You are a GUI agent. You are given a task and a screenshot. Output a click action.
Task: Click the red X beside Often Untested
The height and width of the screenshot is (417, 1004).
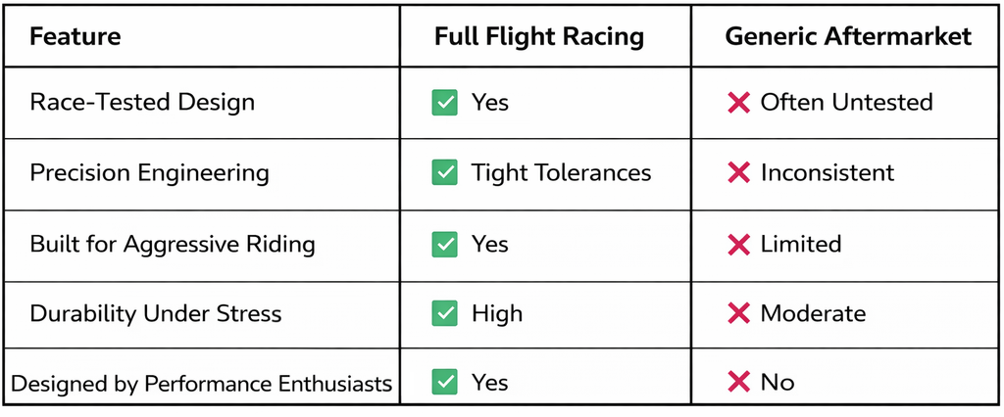[x=738, y=102]
